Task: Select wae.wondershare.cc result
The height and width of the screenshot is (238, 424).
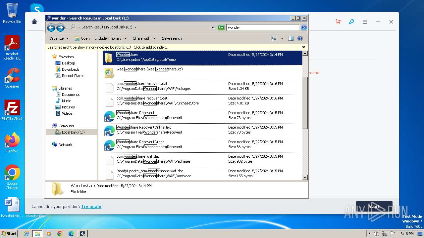Action: tap(203, 72)
